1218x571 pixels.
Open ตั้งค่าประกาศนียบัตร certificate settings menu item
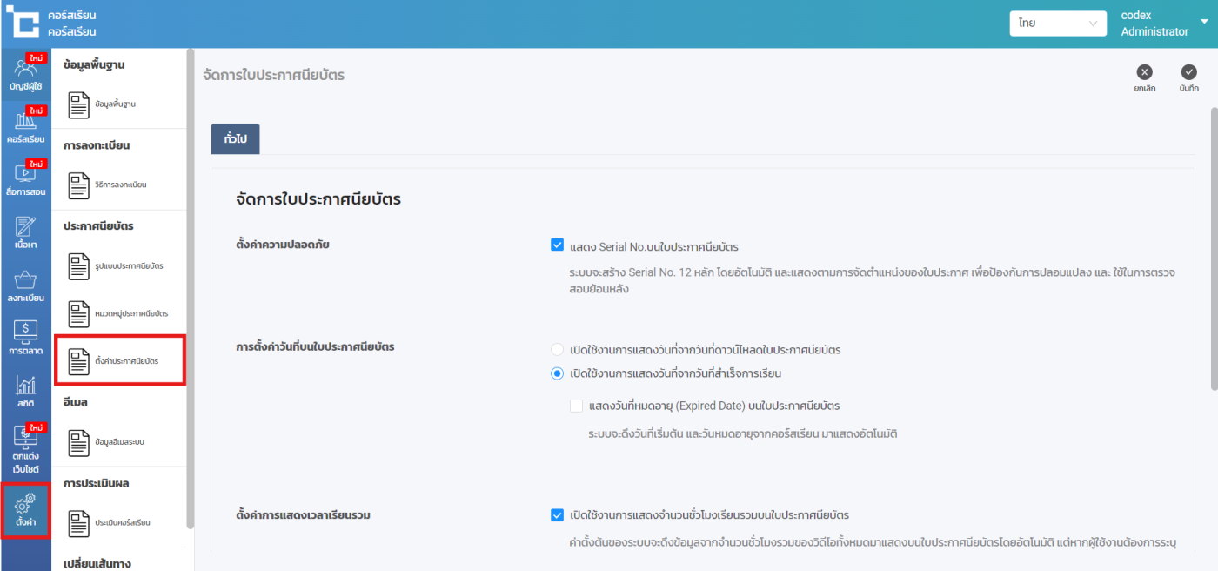pyautogui.click(x=120, y=360)
